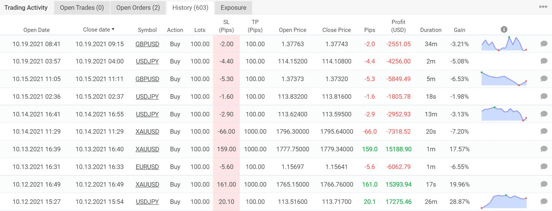The width and height of the screenshot is (552, 211).
Task: Open the three-dots options menu
Action: [543, 7]
